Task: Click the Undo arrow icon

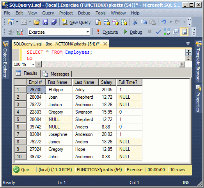Action: tap(164, 22)
